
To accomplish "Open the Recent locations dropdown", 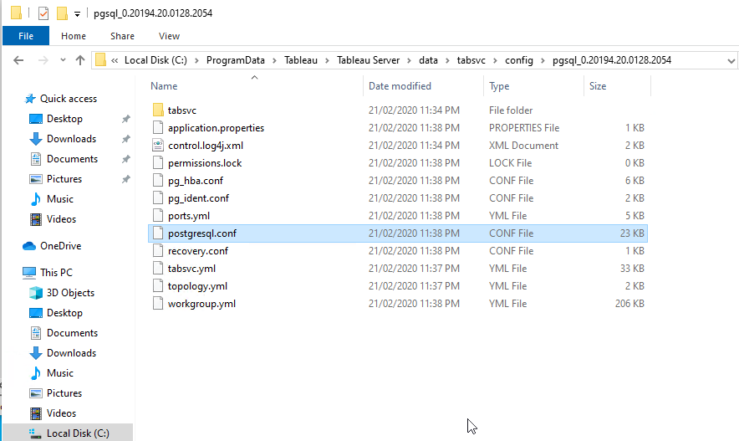I will coord(63,60).
